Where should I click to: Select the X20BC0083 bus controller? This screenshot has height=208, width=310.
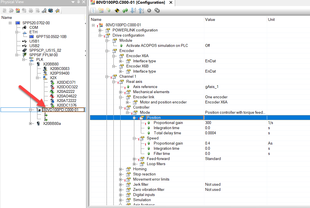coord(60,69)
